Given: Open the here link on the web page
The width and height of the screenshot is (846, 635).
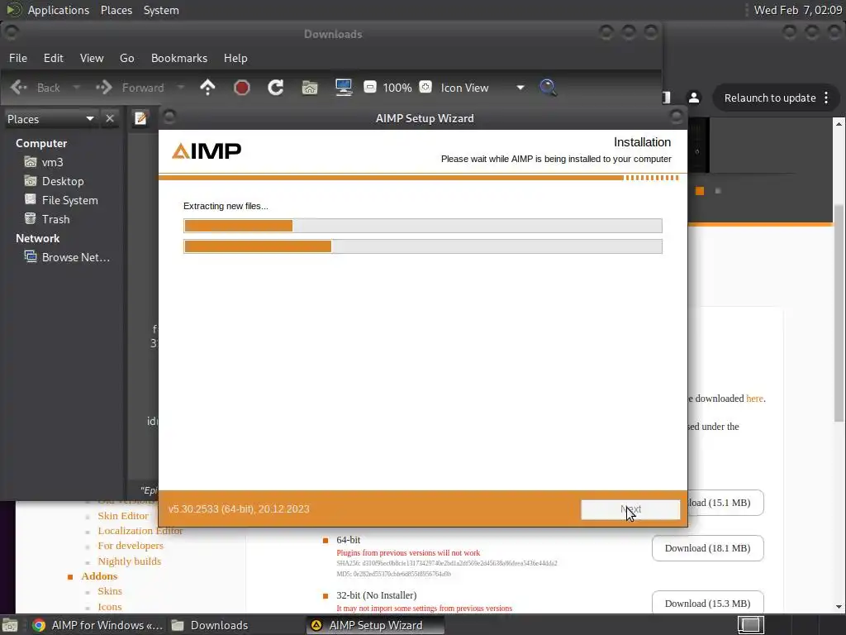Looking at the screenshot, I should [x=754, y=399].
